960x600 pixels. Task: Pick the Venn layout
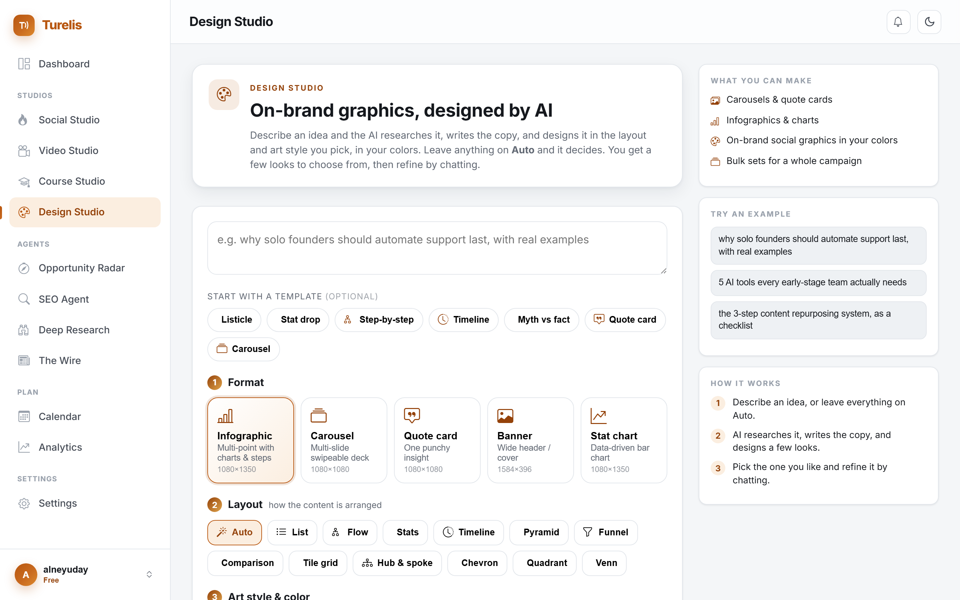(x=604, y=563)
